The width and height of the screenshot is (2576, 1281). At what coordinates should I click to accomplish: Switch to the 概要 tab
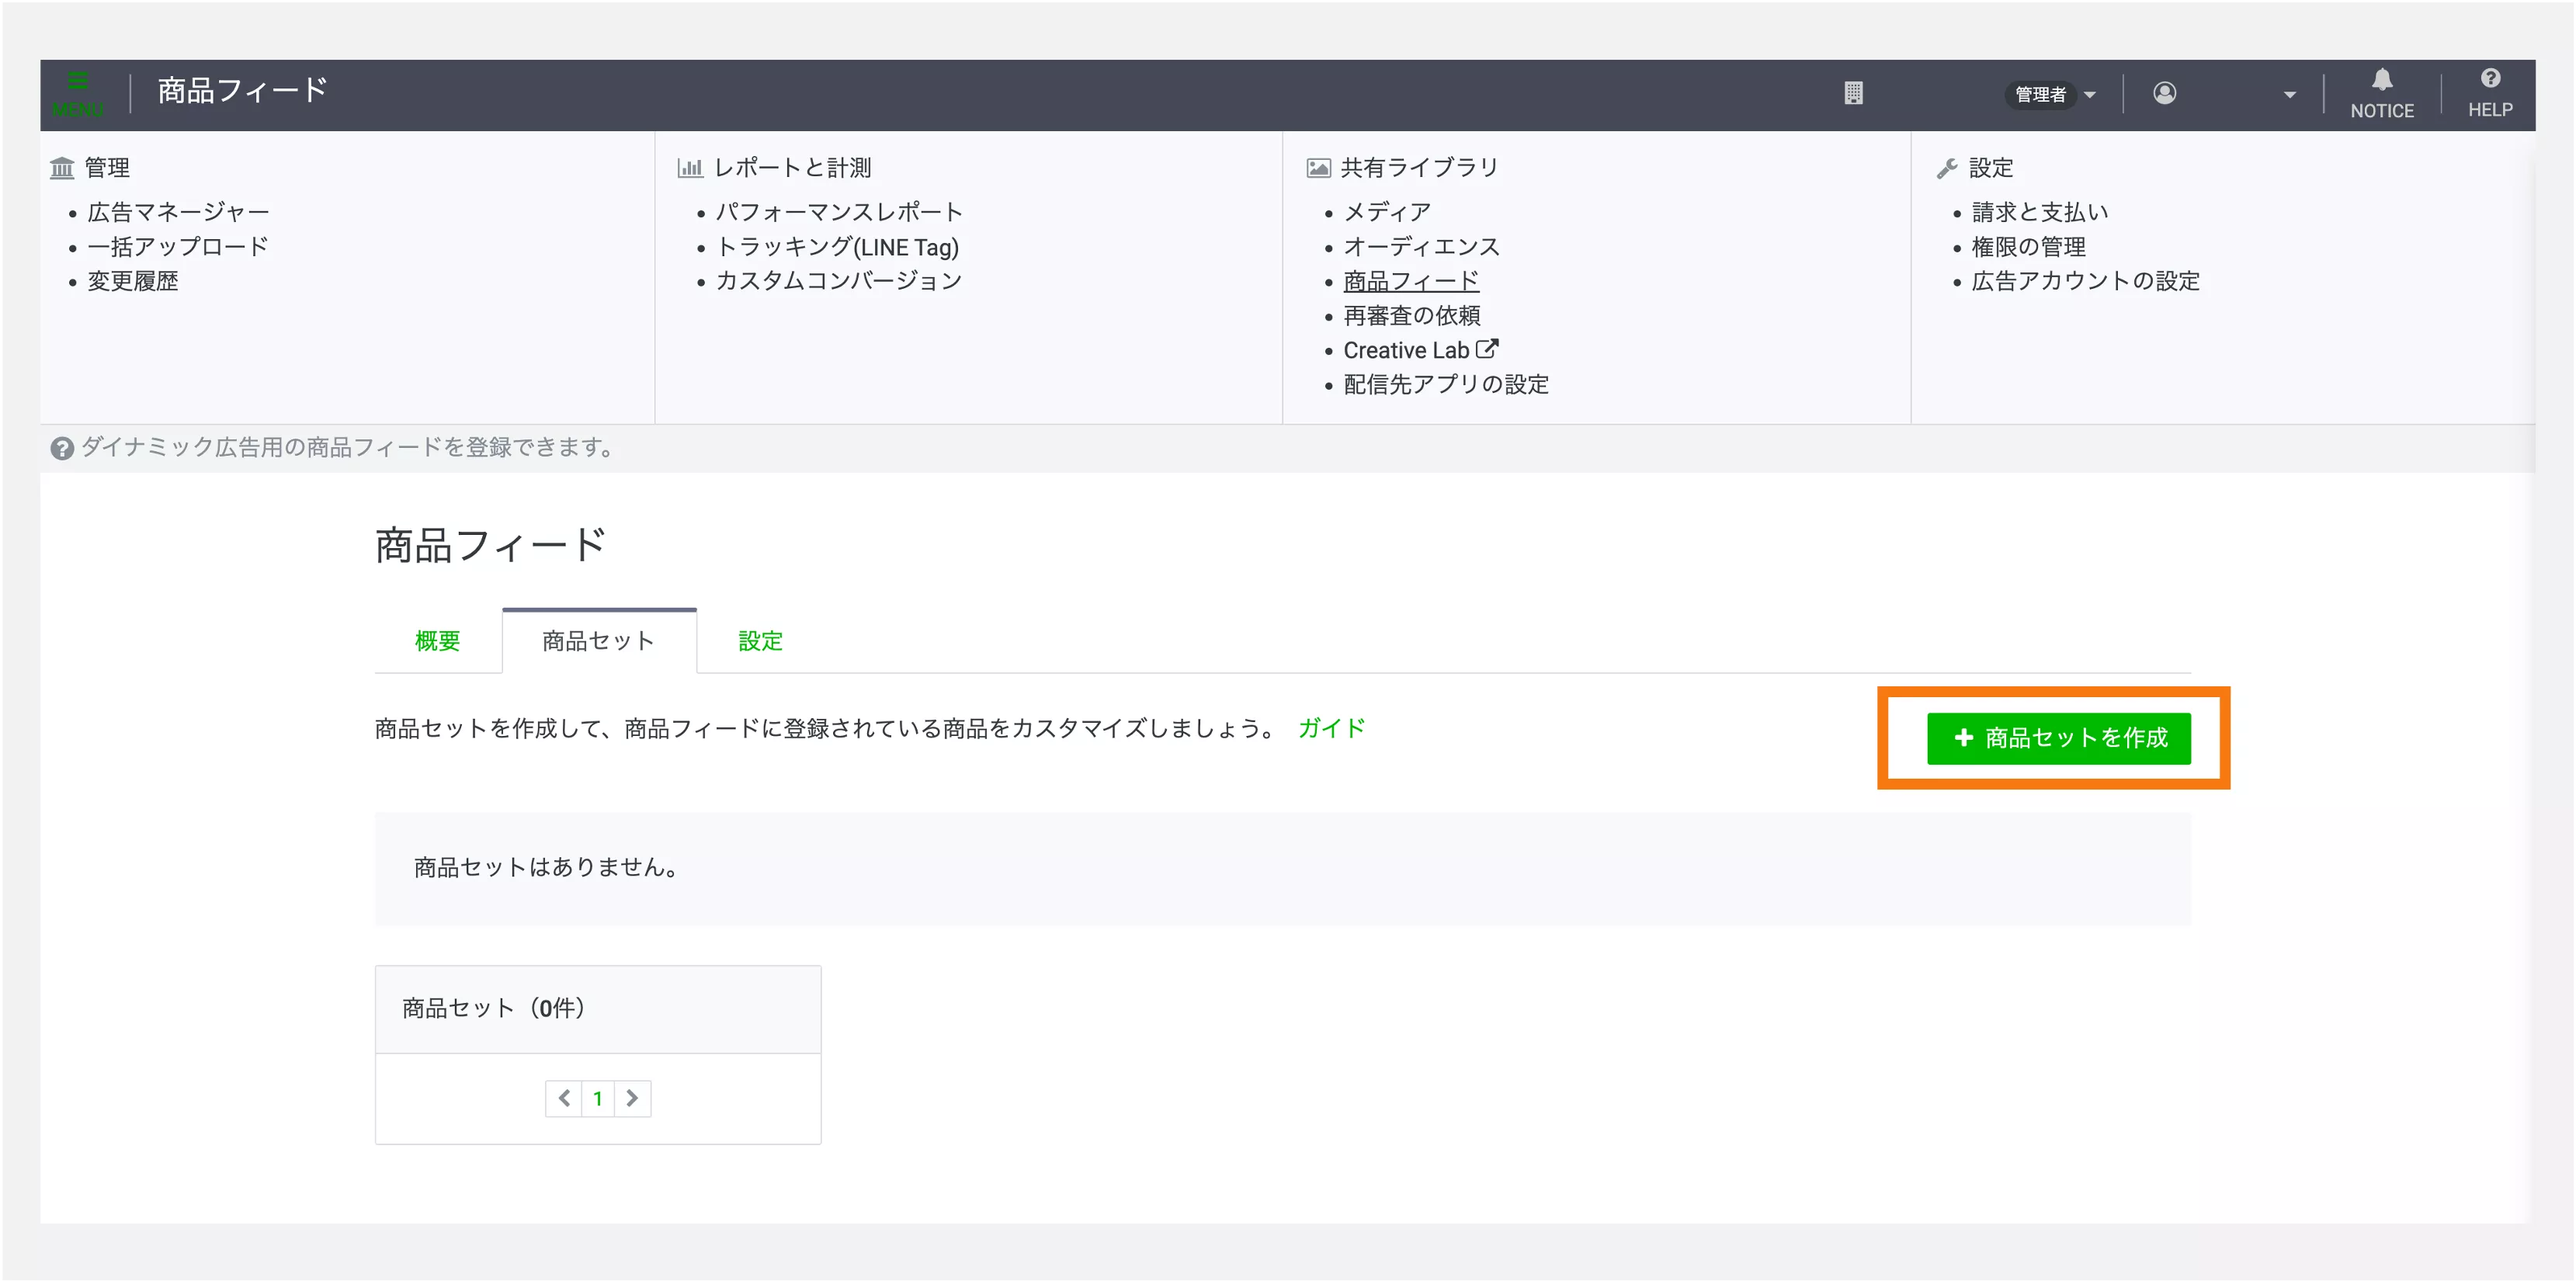tap(438, 641)
